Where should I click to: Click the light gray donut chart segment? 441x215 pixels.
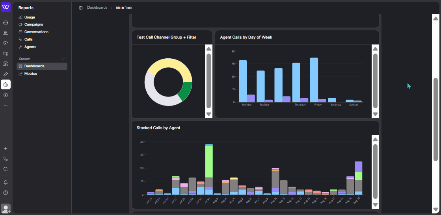pyautogui.click(x=155, y=94)
